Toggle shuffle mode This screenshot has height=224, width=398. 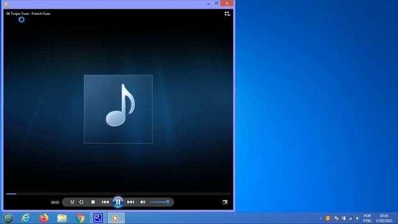click(x=72, y=202)
